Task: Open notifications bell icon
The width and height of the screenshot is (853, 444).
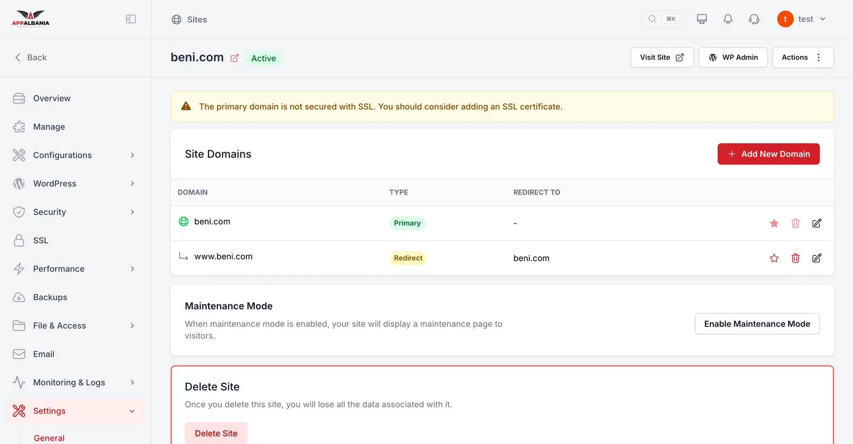Action: 728,19
